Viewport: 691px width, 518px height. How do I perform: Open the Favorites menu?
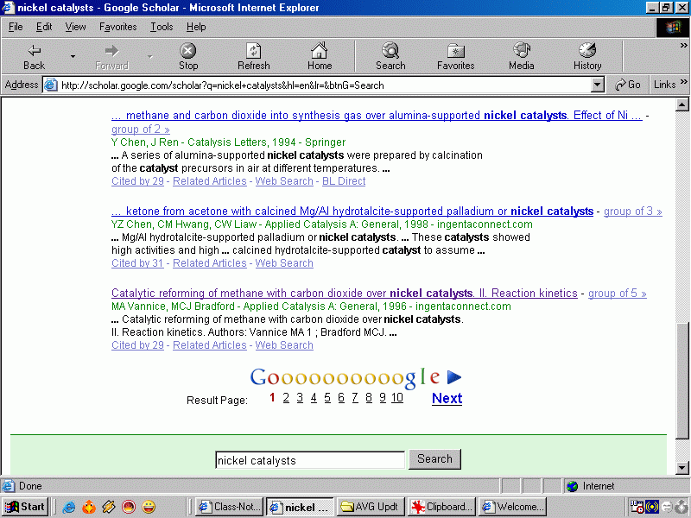coord(118,27)
